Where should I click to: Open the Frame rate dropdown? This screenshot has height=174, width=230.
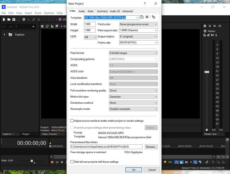click(x=139, y=42)
